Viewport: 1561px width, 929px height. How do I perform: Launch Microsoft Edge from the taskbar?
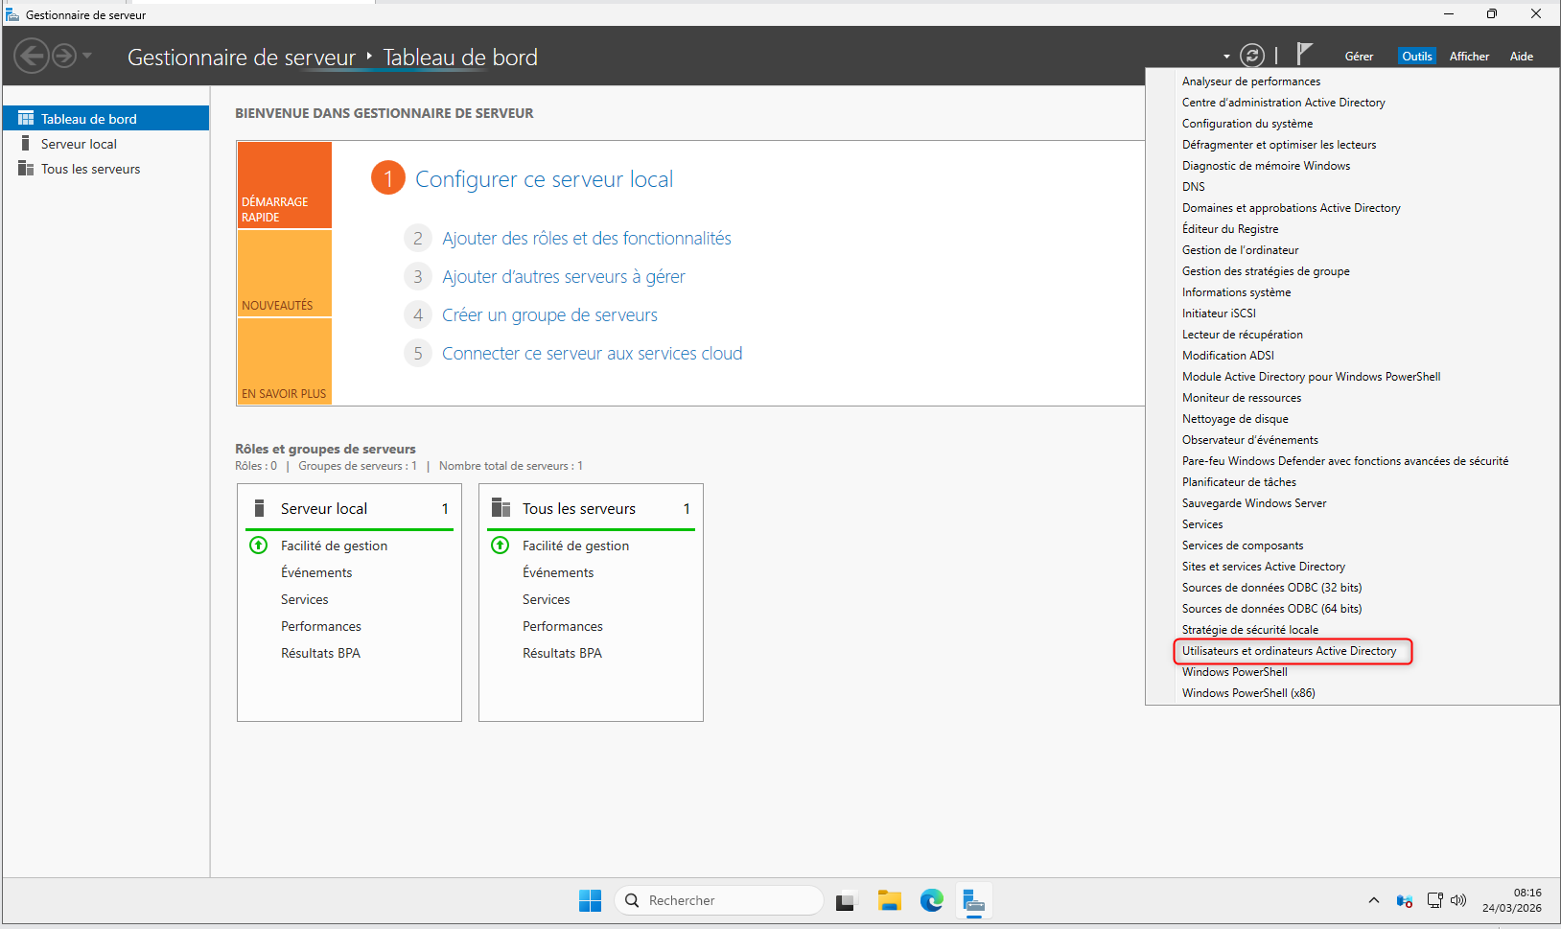[932, 900]
